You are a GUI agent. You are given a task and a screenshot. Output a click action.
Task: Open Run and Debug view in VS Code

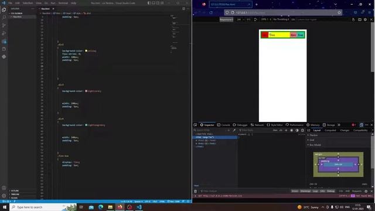[4, 33]
